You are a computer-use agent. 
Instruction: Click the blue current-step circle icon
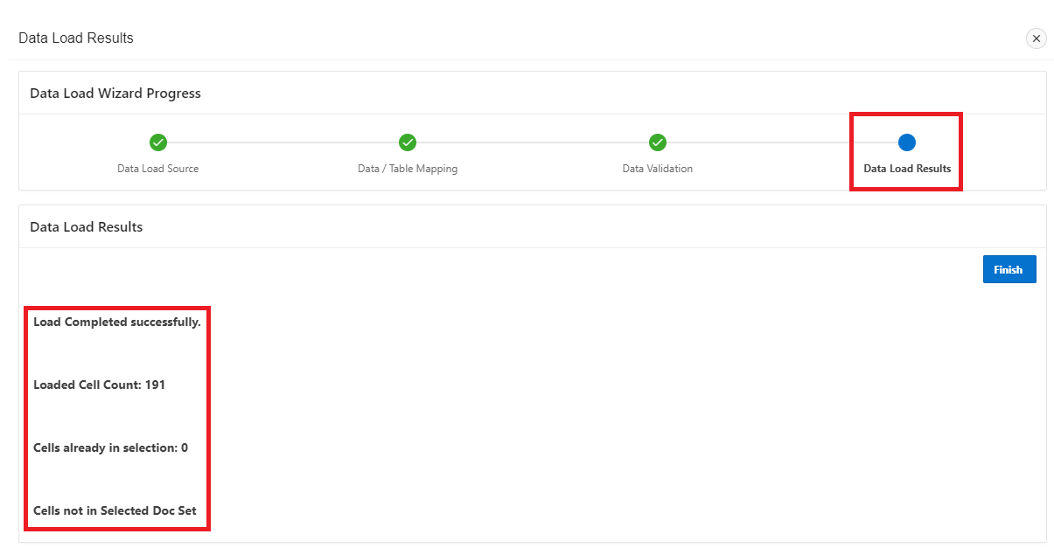[x=907, y=142]
